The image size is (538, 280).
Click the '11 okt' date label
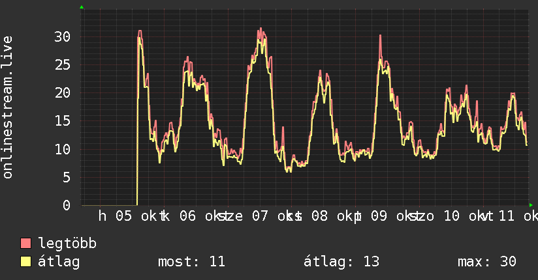pos(518,216)
